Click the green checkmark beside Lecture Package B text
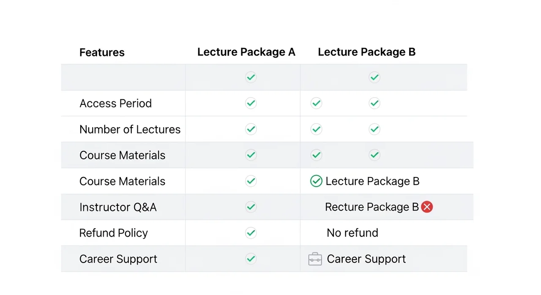 point(316,181)
